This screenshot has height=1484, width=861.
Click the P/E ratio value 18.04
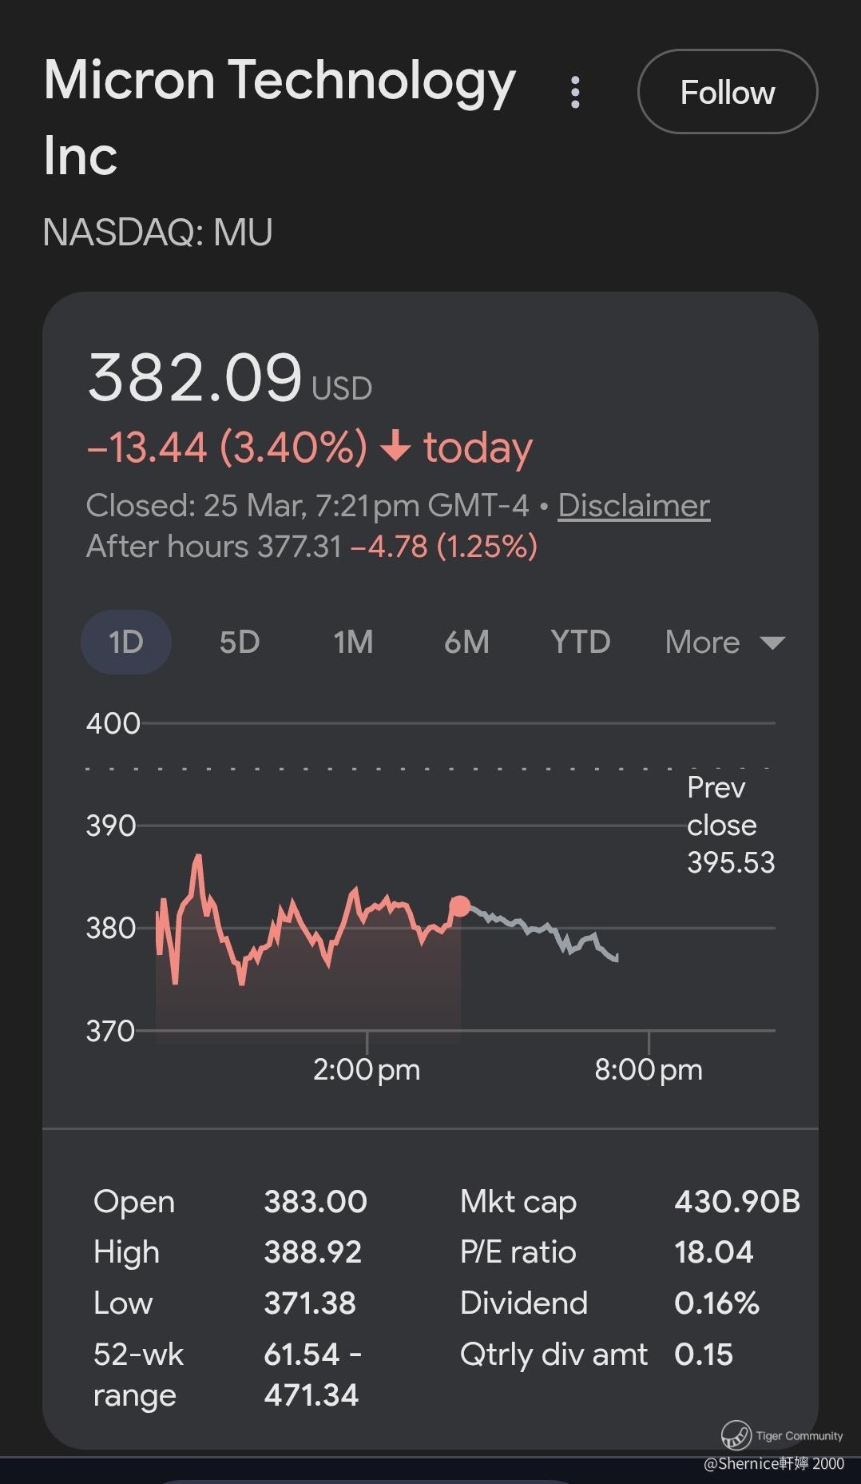[713, 1252]
